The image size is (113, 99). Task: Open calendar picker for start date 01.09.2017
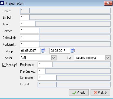(43, 51)
